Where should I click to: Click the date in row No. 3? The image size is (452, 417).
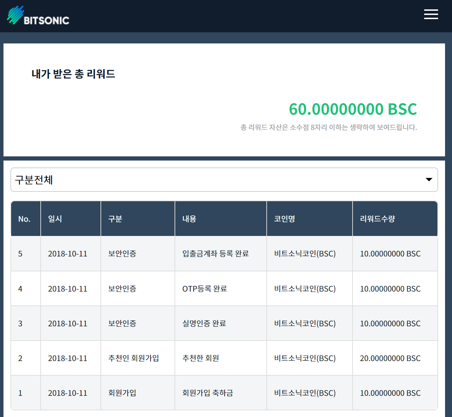point(67,324)
